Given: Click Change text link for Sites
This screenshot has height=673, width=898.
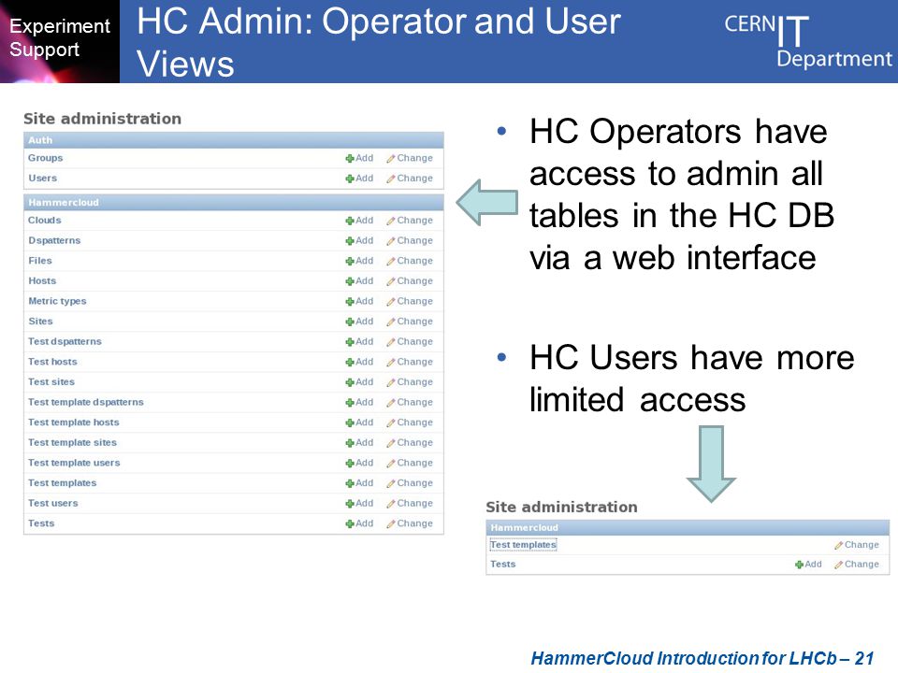Looking at the screenshot, I should [x=415, y=322].
